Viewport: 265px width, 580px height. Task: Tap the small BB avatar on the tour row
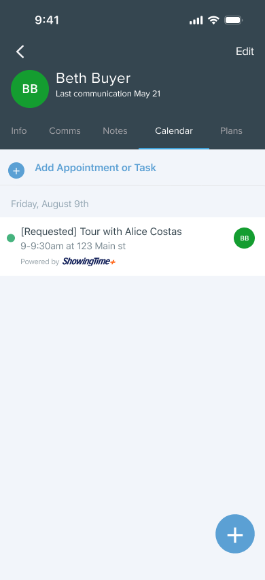pos(244,238)
